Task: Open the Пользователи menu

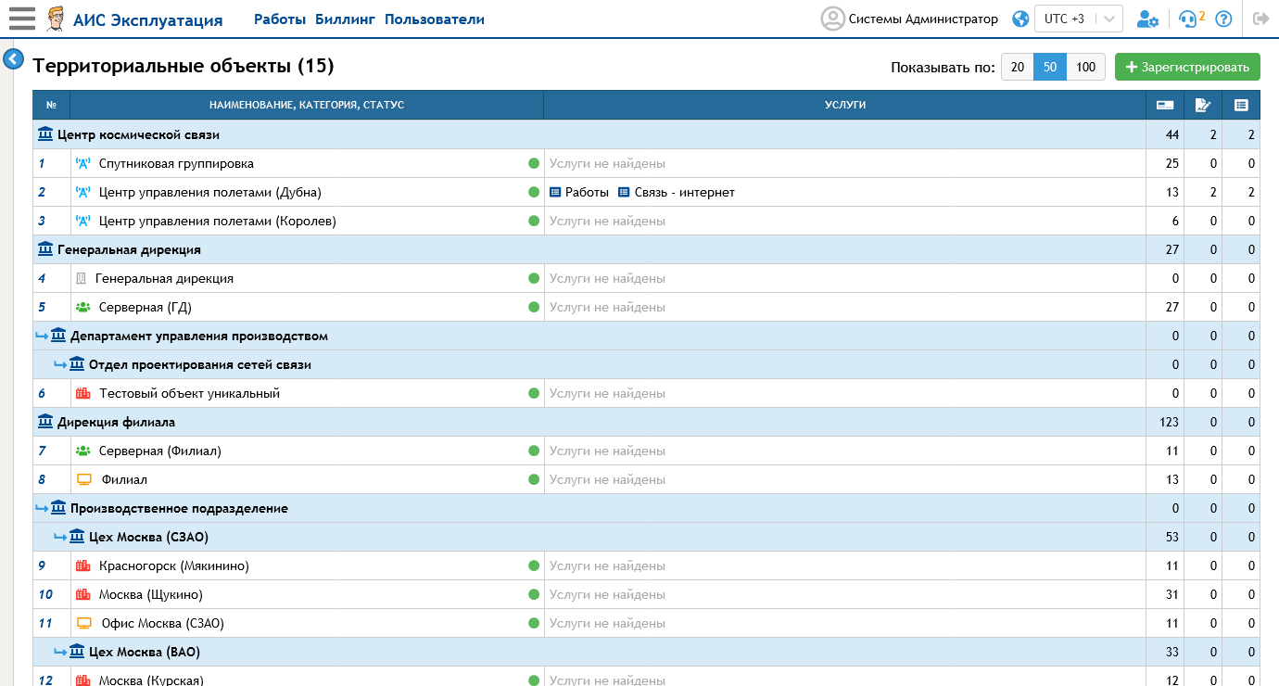Action: click(435, 19)
